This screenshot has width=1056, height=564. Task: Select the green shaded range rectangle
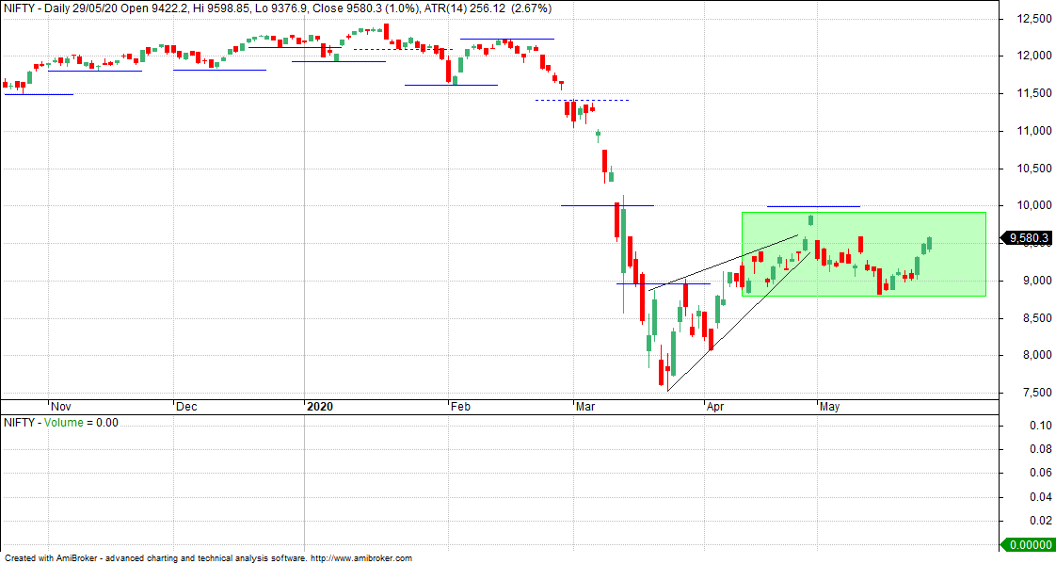pyautogui.click(x=864, y=254)
